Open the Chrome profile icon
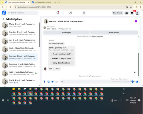 [x=136, y=7]
